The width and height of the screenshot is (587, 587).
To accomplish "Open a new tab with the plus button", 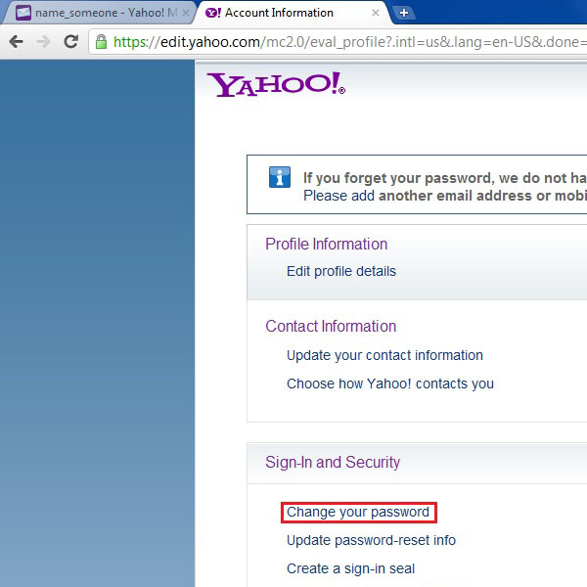I will pos(403,13).
